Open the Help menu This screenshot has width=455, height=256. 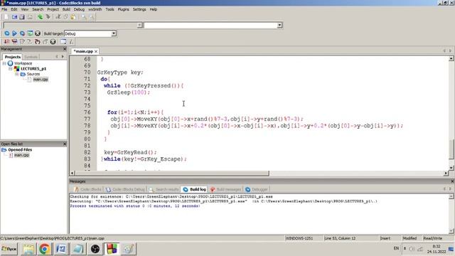[x=154, y=9]
